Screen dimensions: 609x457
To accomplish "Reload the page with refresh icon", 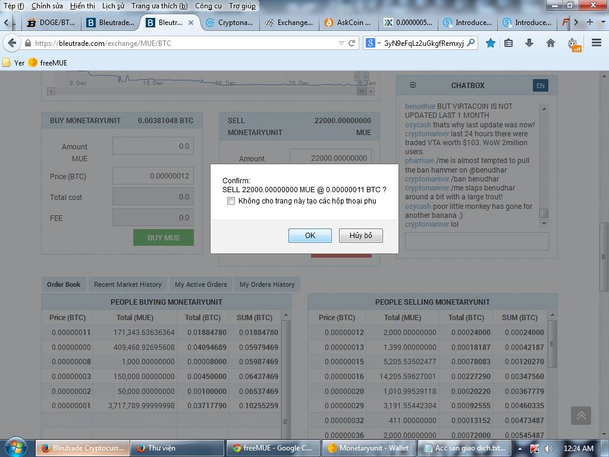I will click(352, 43).
